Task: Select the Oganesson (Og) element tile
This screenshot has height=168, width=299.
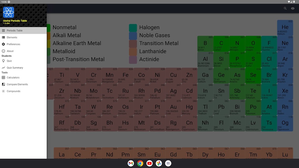Action: click(x=285, y=123)
